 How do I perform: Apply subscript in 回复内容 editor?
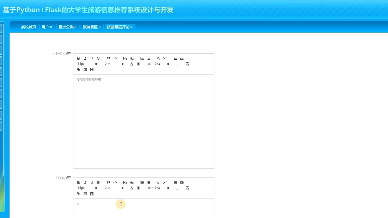tap(158, 183)
